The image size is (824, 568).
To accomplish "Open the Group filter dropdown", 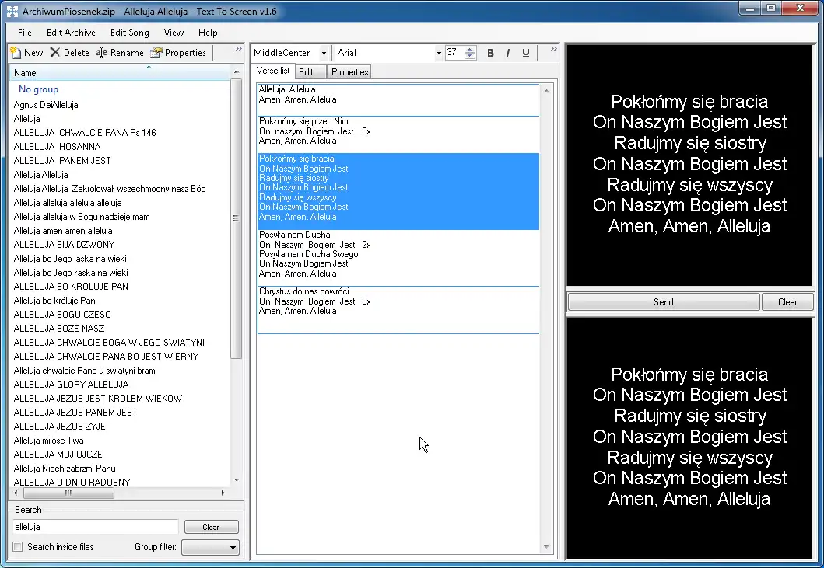I will click(x=210, y=547).
